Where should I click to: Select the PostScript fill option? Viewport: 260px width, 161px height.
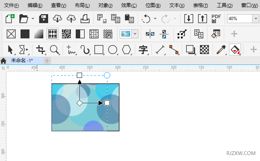tap(108, 34)
